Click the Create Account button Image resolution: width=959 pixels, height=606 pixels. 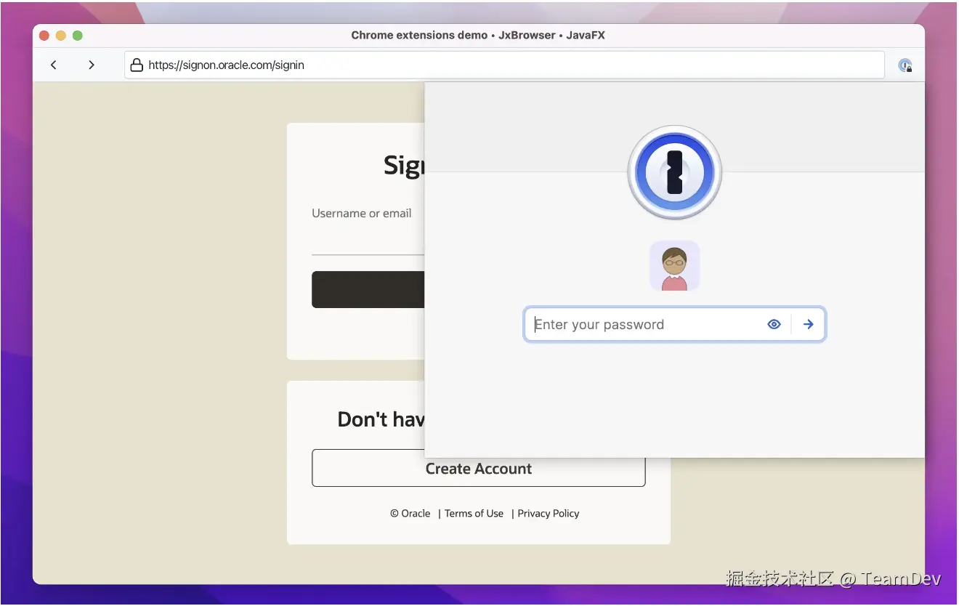479,468
